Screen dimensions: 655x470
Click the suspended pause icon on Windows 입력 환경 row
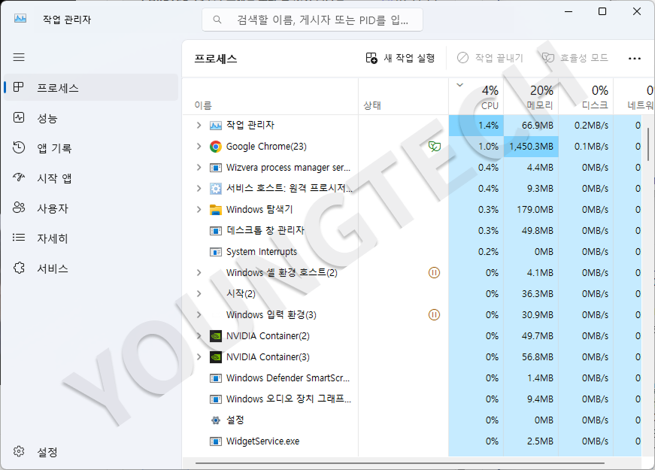pos(435,314)
